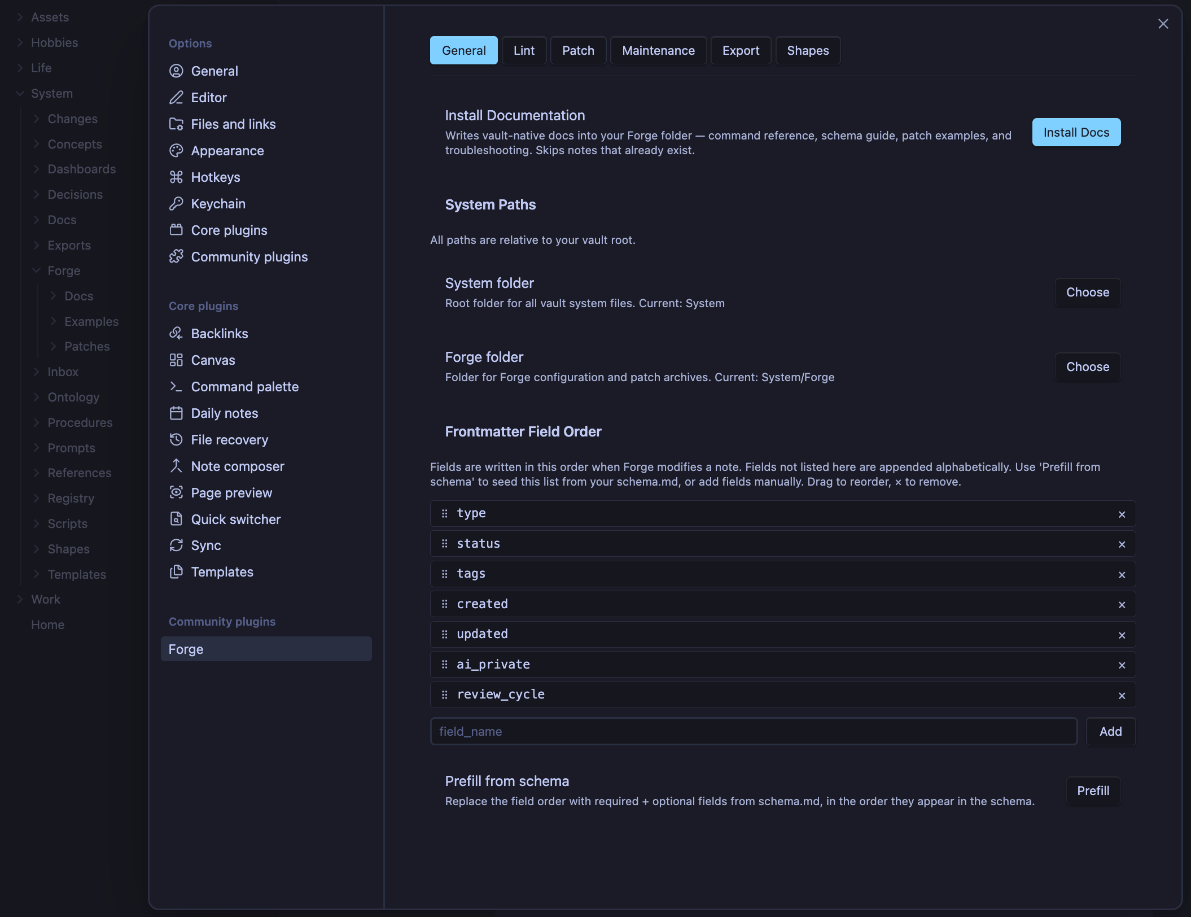Screen dimensions: 1191x917
Task: Click the Canvas grid icon
Action: (x=176, y=360)
